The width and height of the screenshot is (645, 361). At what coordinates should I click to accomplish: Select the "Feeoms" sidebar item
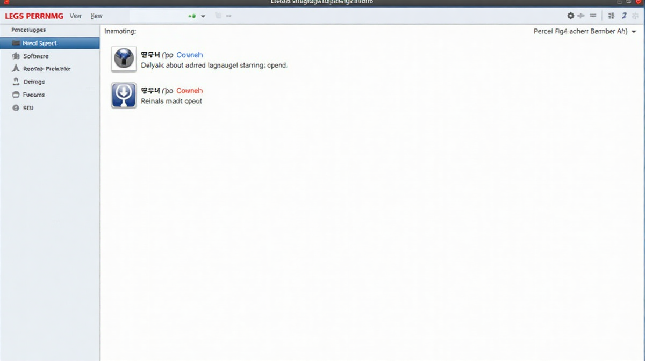pyautogui.click(x=34, y=95)
